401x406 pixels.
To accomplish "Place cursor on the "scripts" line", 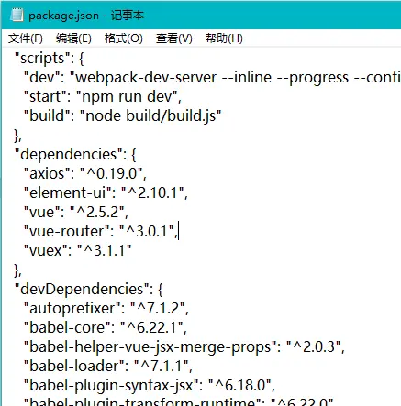I will [50, 58].
